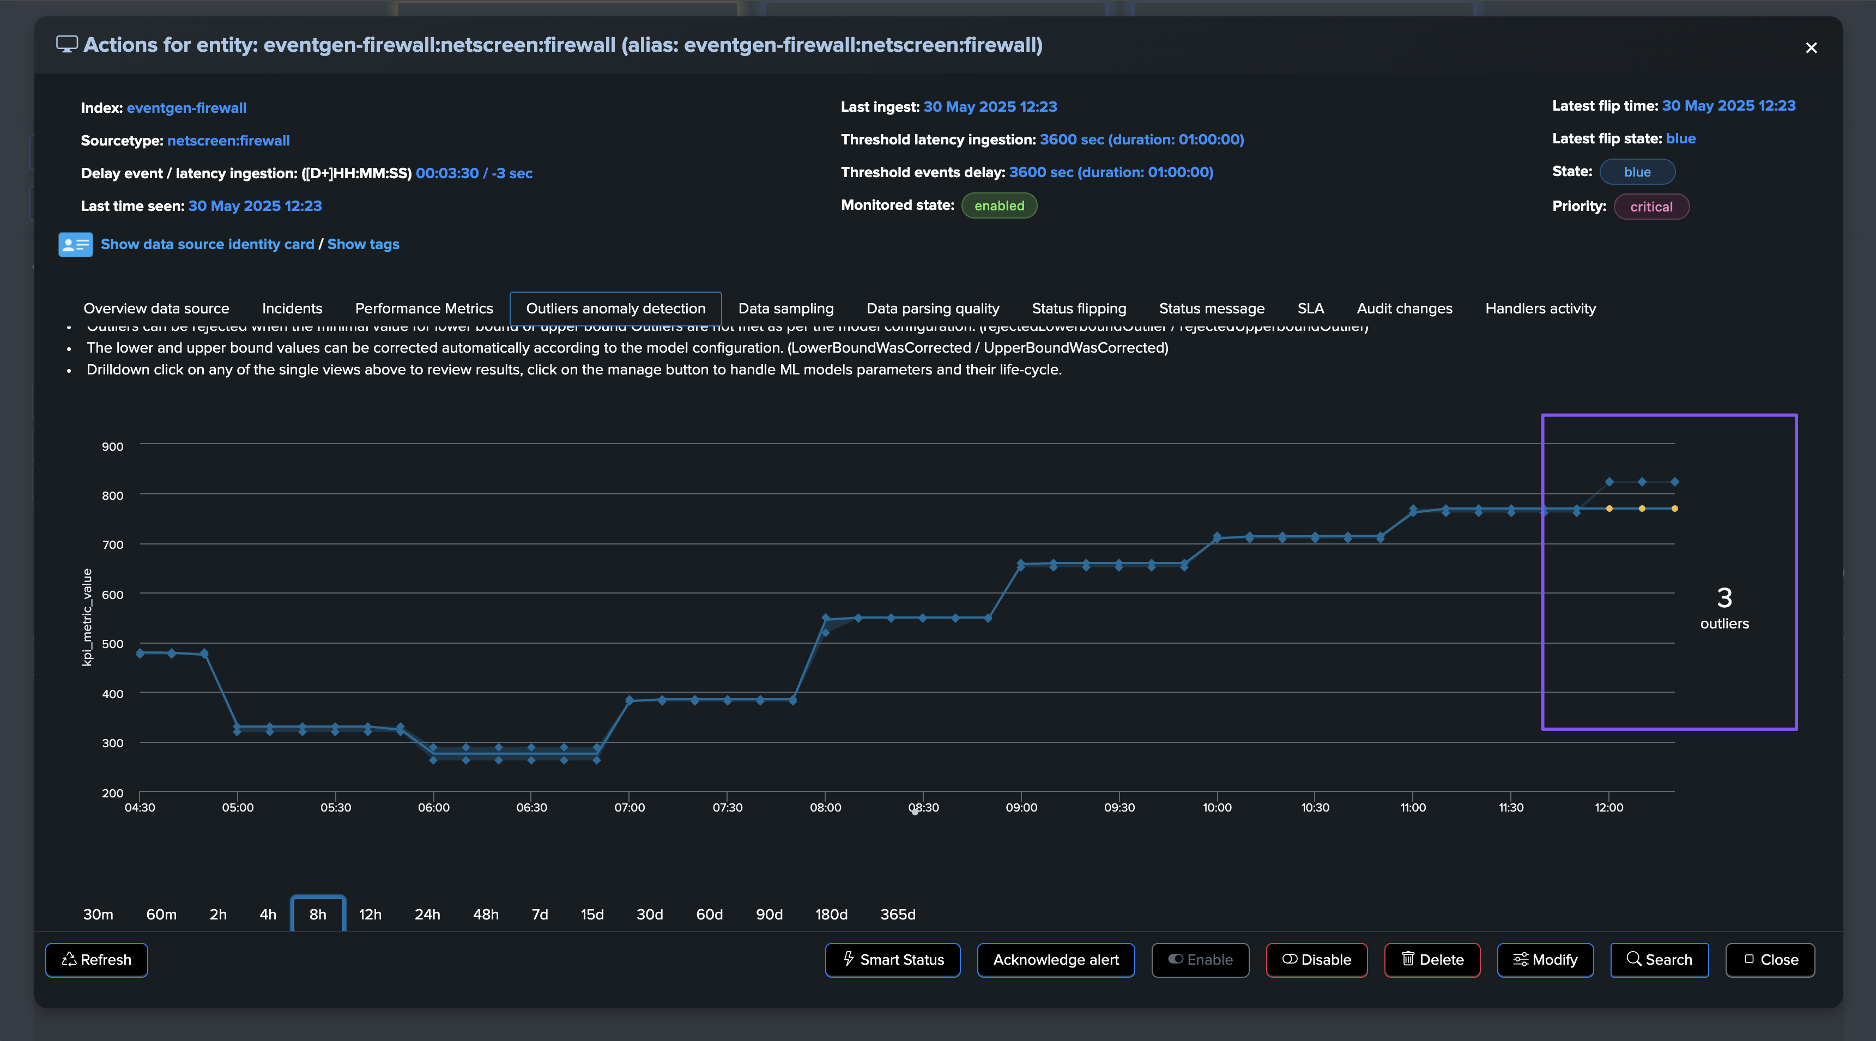Click the identity card icon

tap(75, 245)
